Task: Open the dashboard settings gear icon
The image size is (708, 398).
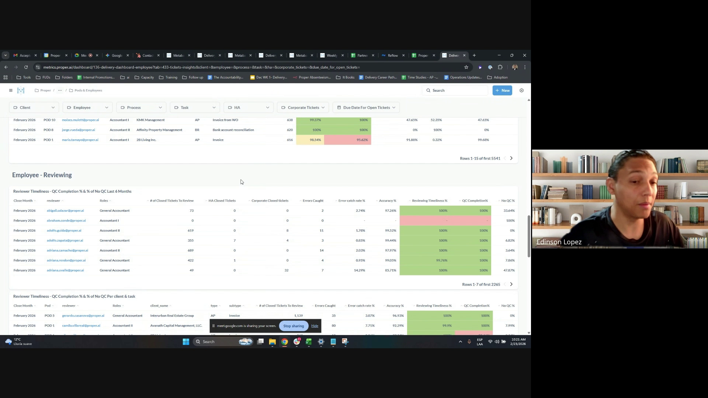Action: point(521,90)
